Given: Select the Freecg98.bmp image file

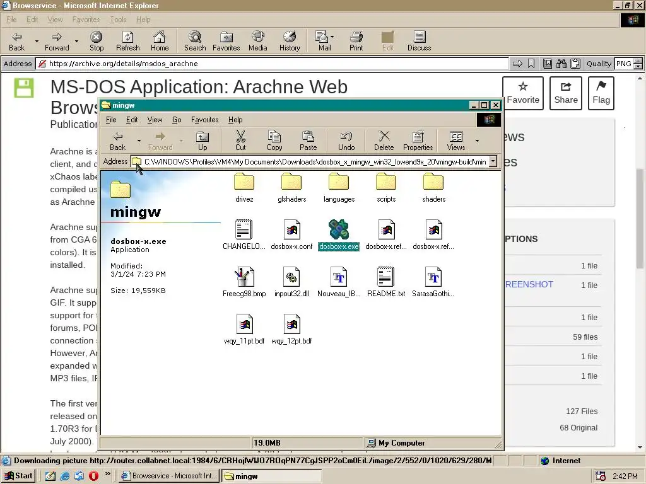Looking at the screenshot, I should (244, 282).
